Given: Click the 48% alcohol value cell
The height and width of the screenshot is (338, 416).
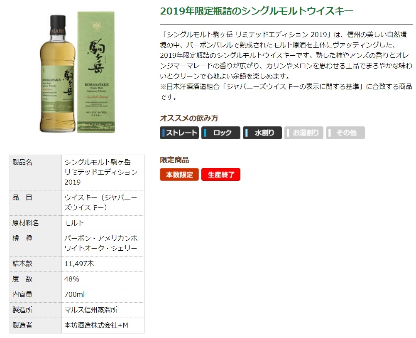Looking at the screenshot, I should pos(103,279).
